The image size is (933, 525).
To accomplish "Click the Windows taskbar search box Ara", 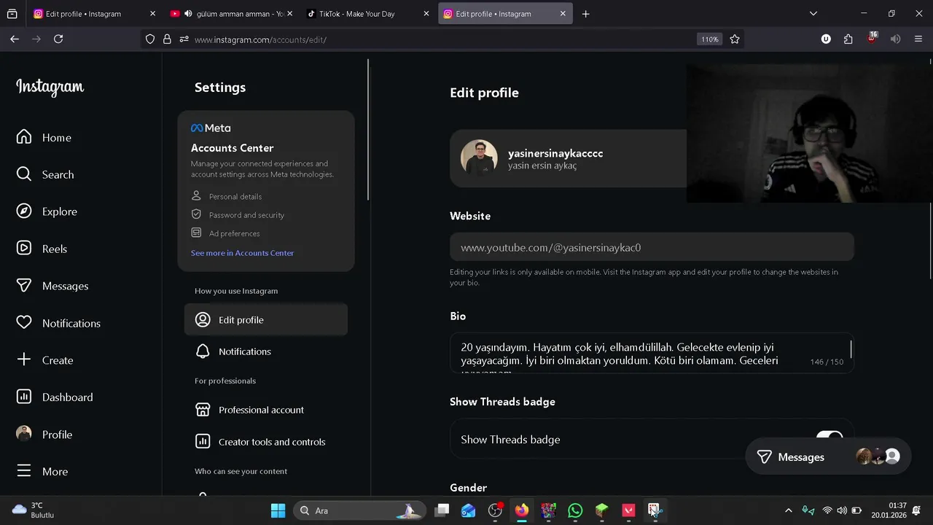I will pos(359,510).
